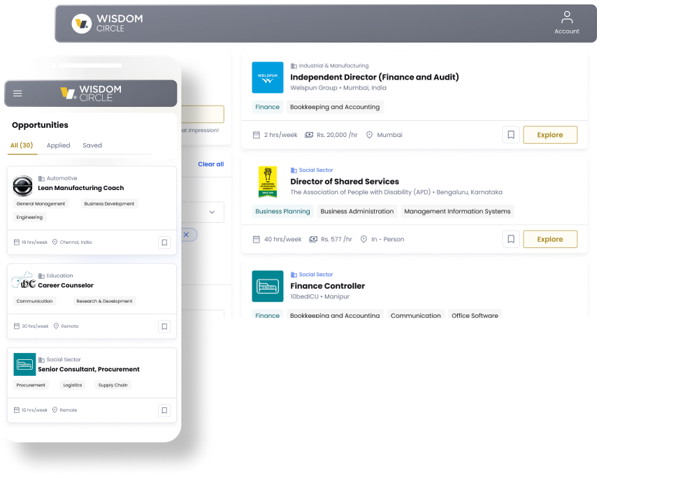The width and height of the screenshot is (699, 478).
Task: Open the Career Counselor title
Action: pos(66,285)
